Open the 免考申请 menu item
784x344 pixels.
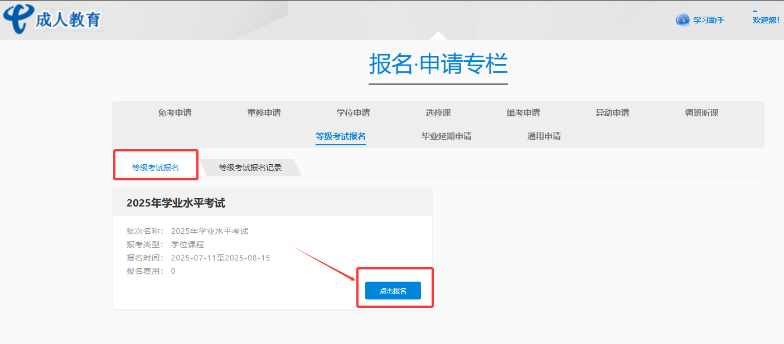click(175, 113)
